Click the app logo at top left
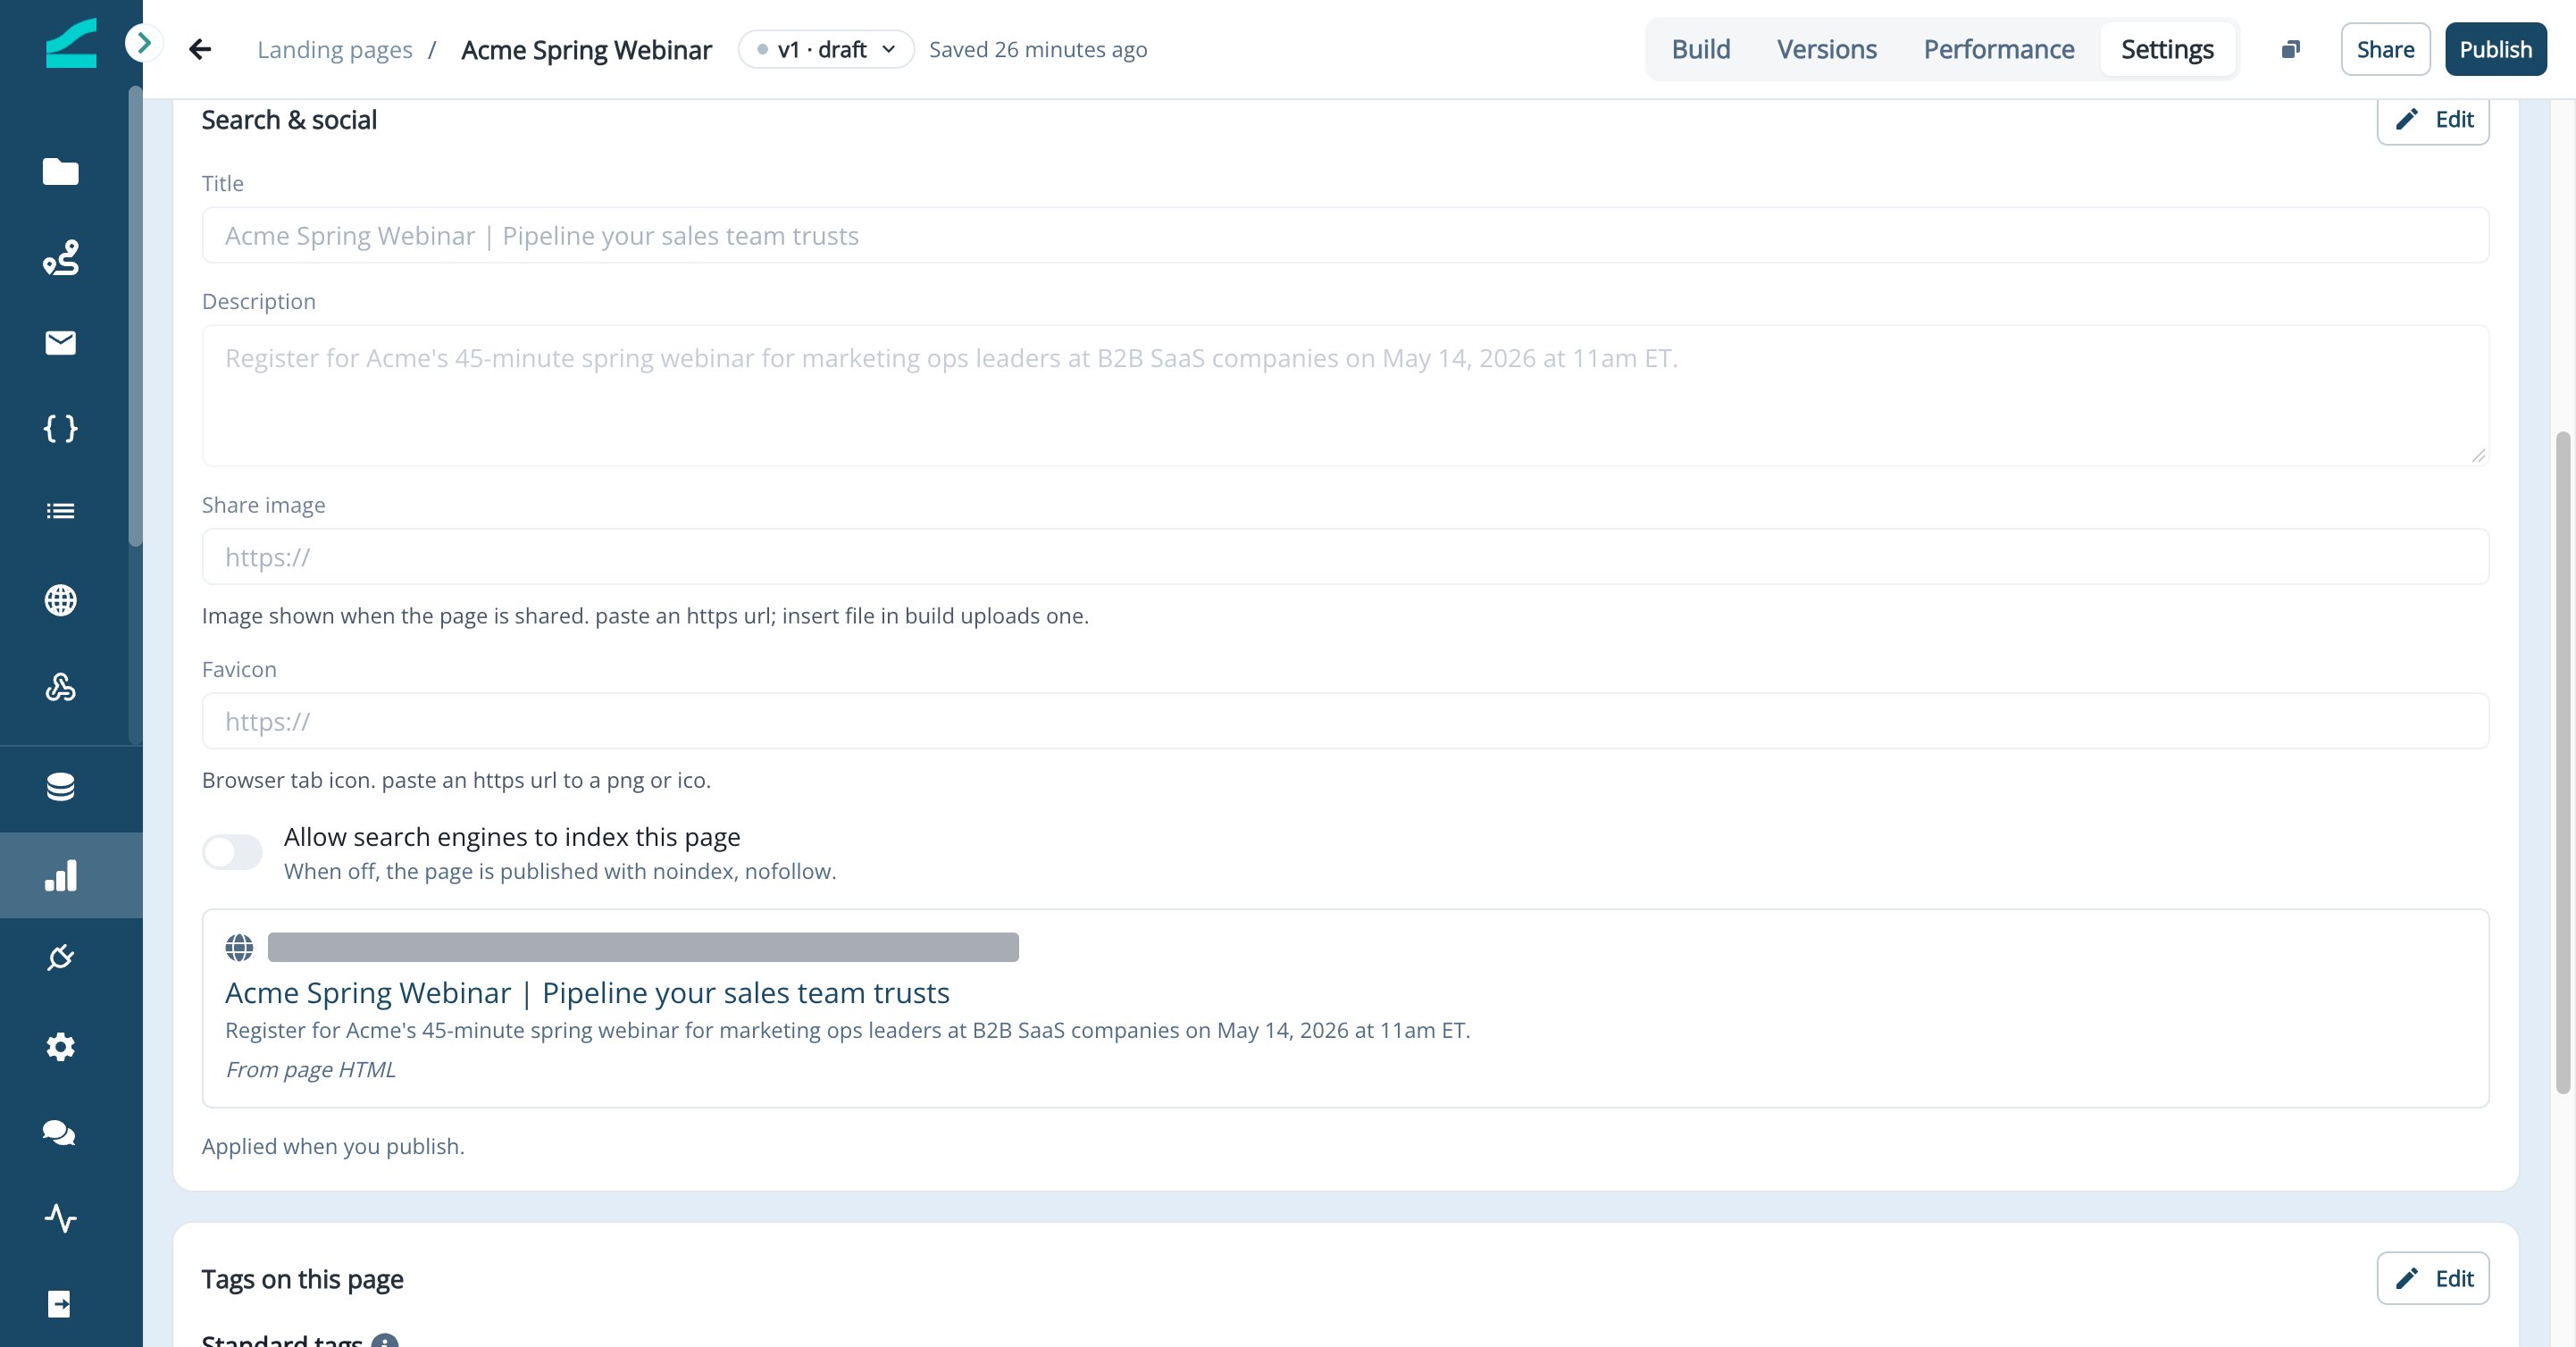 [x=71, y=44]
